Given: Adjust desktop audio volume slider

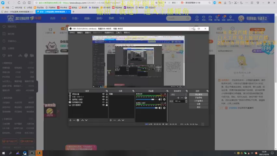Looking at the screenshot, I should pos(146,99).
